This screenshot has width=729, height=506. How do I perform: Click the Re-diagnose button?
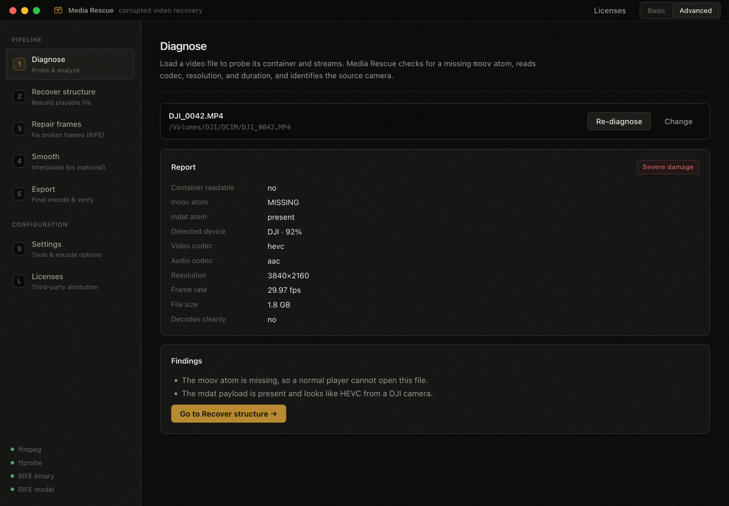pos(619,121)
